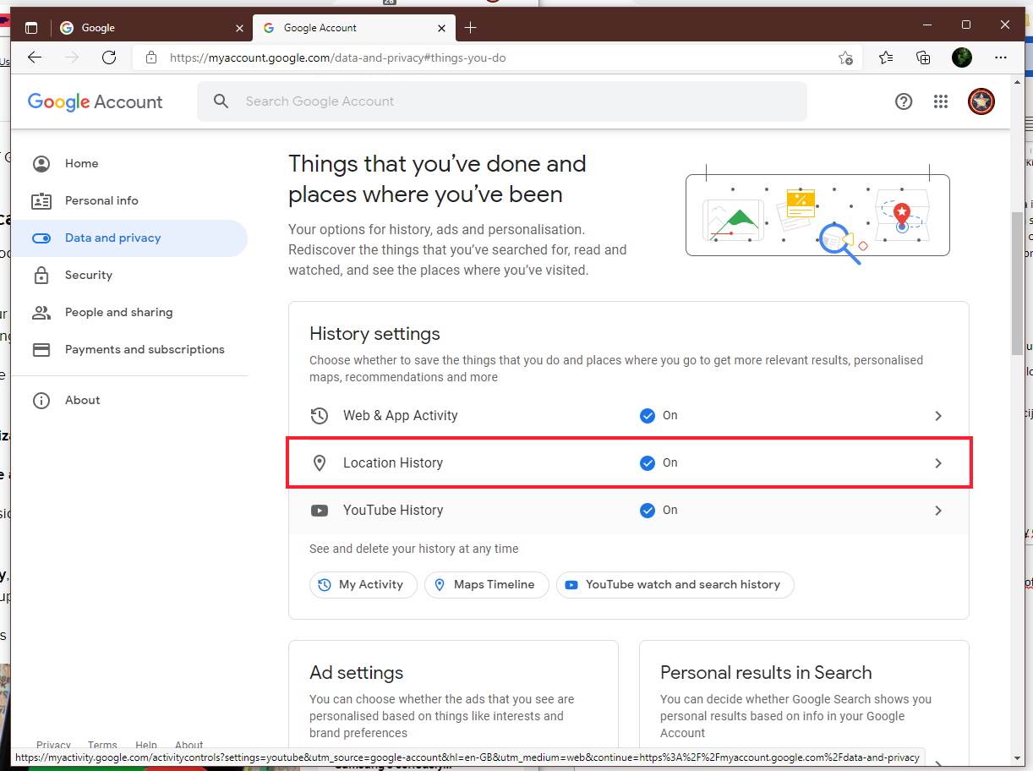Click the page vertical scrollbar thumb
Viewport: 1033px width, 771px height.
point(1017,283)
